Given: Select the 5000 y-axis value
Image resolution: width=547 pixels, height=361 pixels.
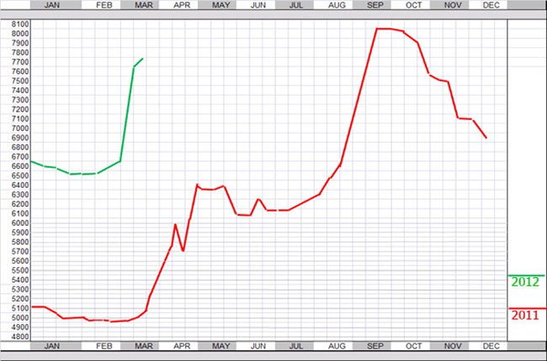Looking at the screenshot, I should pyautogui.click(x=20, y=318).
